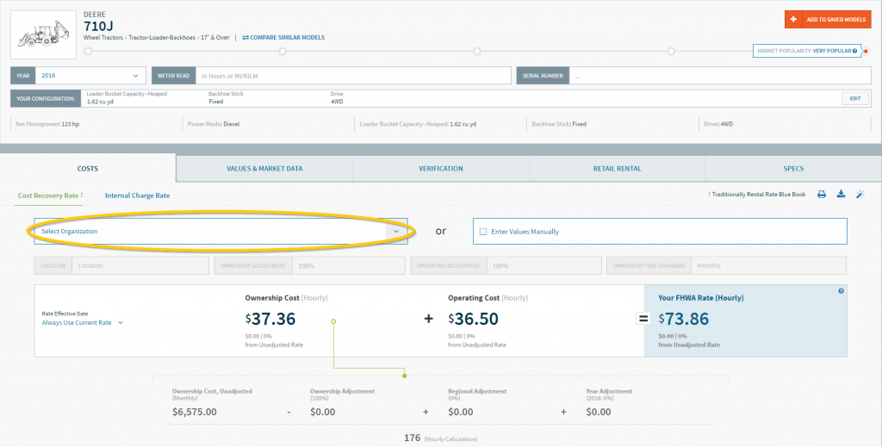Click the second circle on popularity slider
Viewport: 882px width, 447px height.
pos(283,51)
